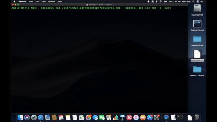Viewport: 217px width, 122px height.
Task: Minimize the Terminal window
Action: 15,5
